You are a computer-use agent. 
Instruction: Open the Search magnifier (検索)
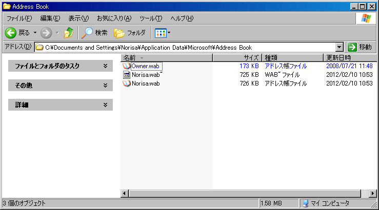(x=87, y=33)
